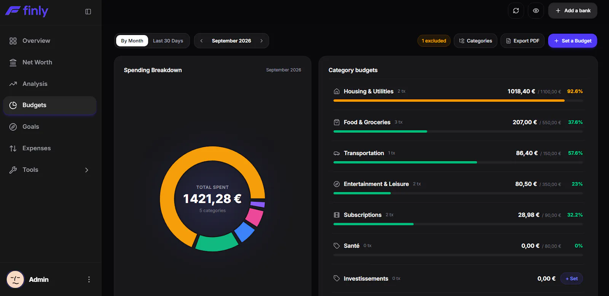Expand the Tools submenu chevron

click(x=87, y=170)
